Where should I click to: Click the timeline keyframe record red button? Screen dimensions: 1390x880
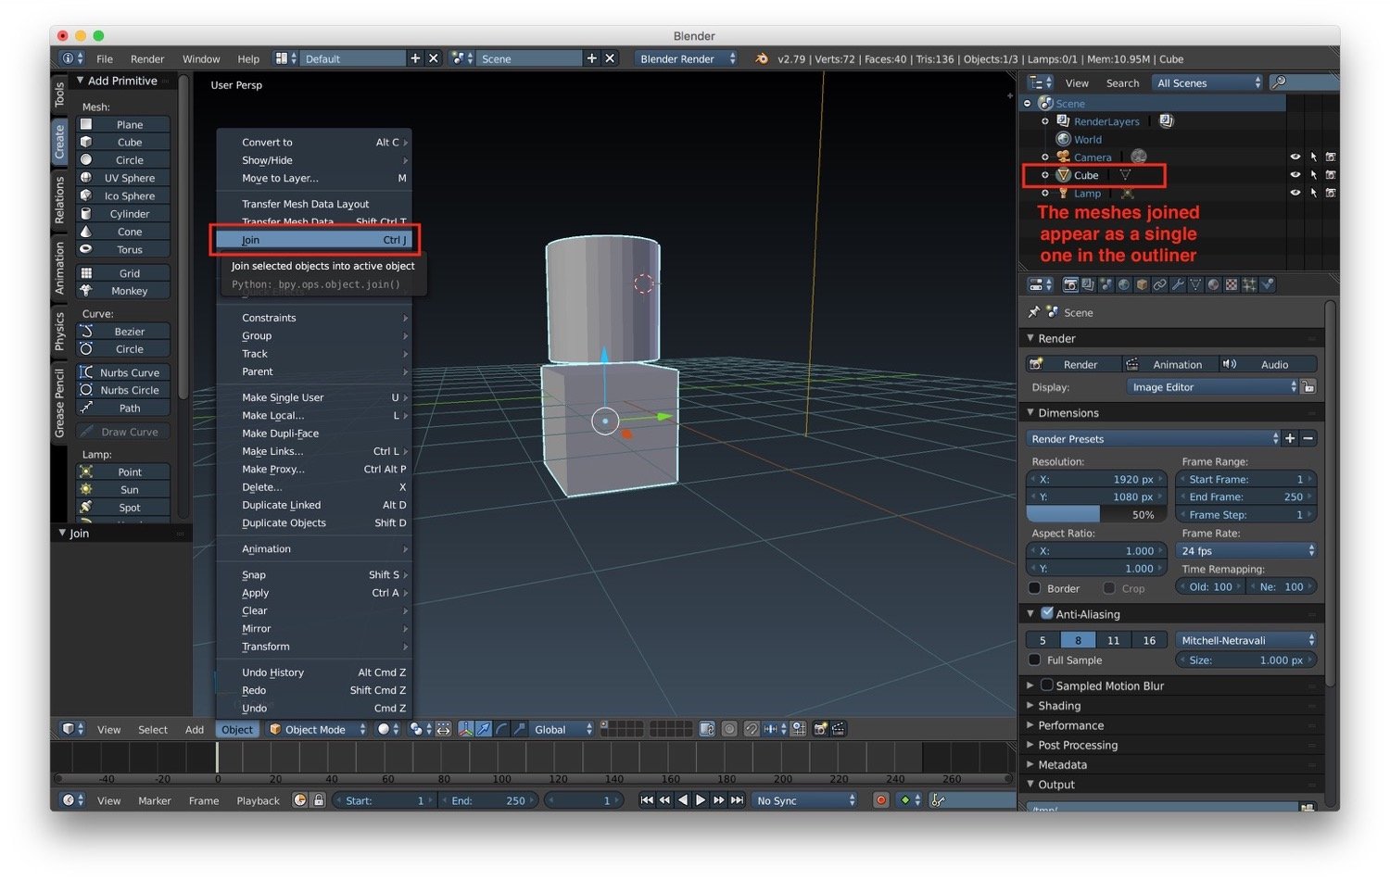point(880,800)
